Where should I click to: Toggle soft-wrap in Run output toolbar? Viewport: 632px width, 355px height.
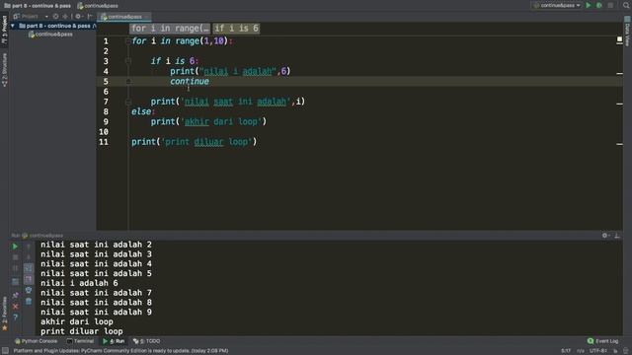point(29,268)
